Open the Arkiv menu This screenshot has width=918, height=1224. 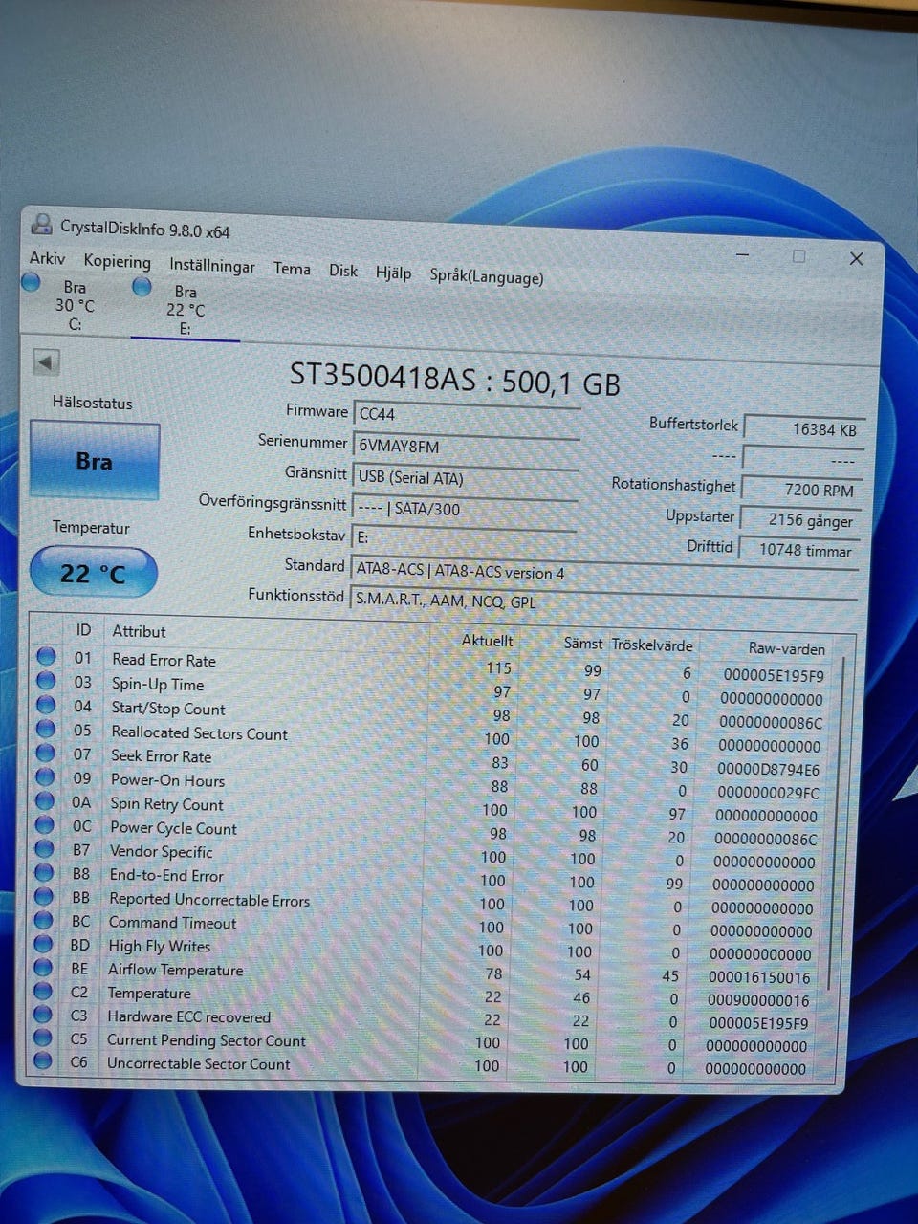click(47, 258)
